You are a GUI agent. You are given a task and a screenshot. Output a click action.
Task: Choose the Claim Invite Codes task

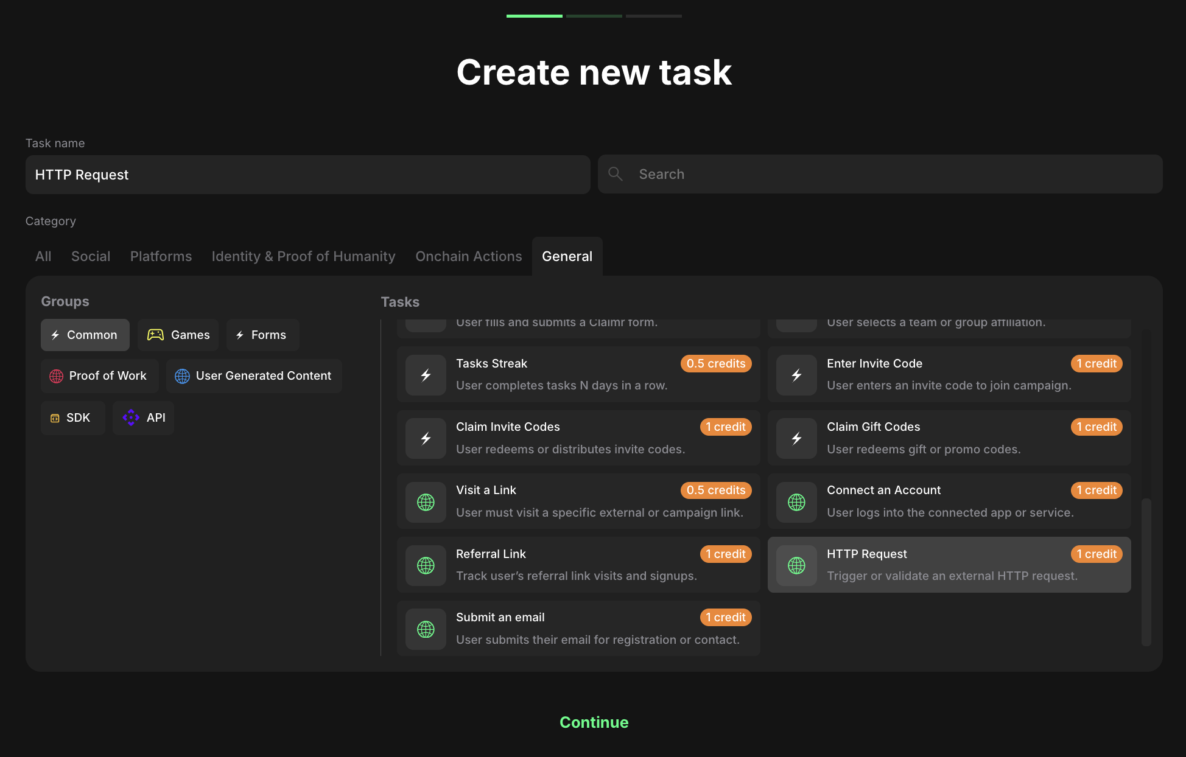tap(578, 438)
